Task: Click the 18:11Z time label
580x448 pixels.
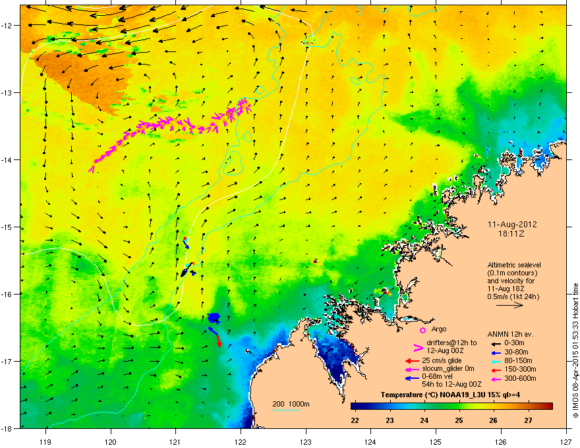Action: pos(511,234)
